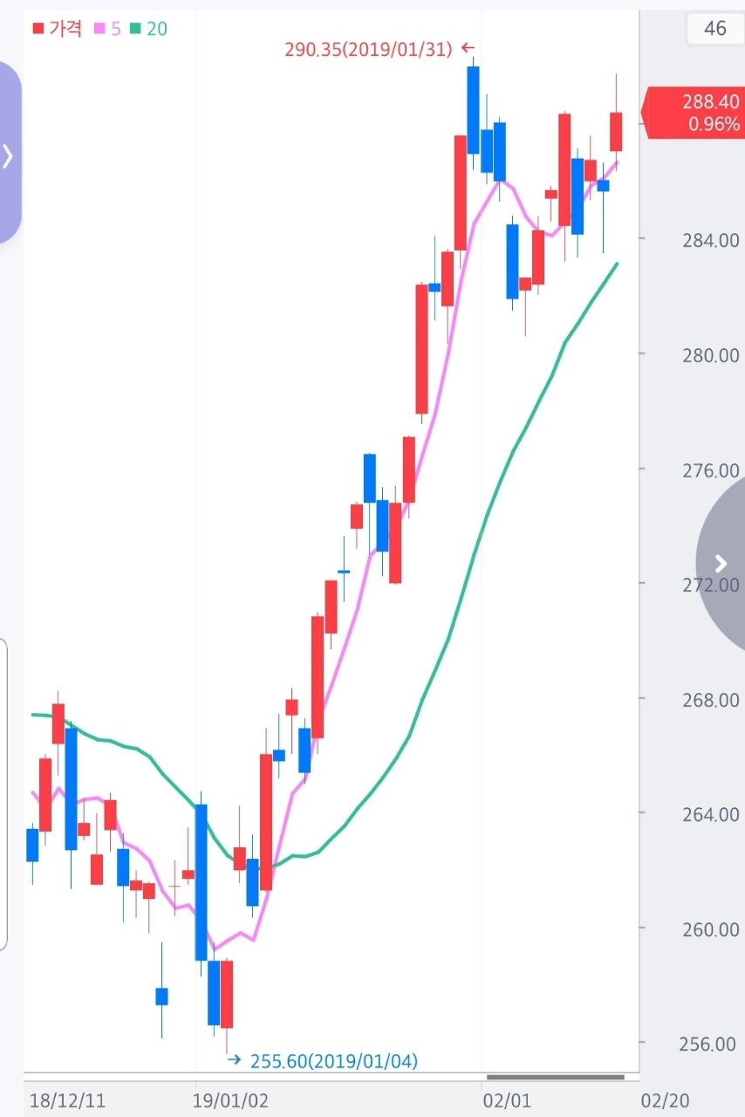Select the 18/12/11 date axis label
This screenshot has height=1117, width=745.
[x=67, y=1100]
